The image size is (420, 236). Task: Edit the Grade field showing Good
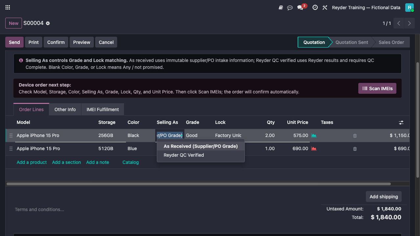point(199,135)
